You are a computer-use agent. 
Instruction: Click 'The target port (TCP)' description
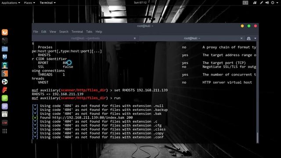[224, 63]
